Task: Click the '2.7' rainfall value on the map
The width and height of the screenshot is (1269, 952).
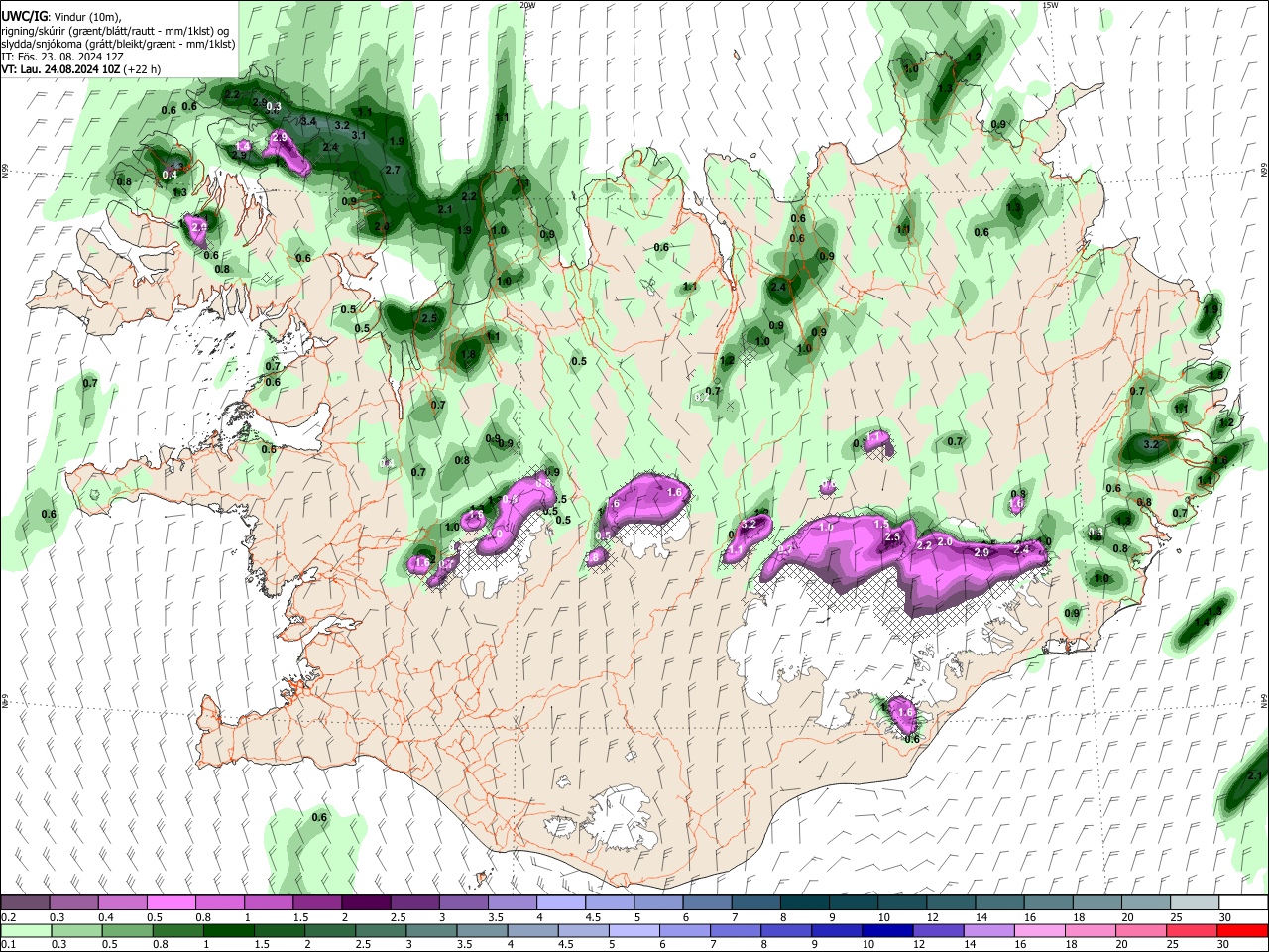Action: pos(392,171)
